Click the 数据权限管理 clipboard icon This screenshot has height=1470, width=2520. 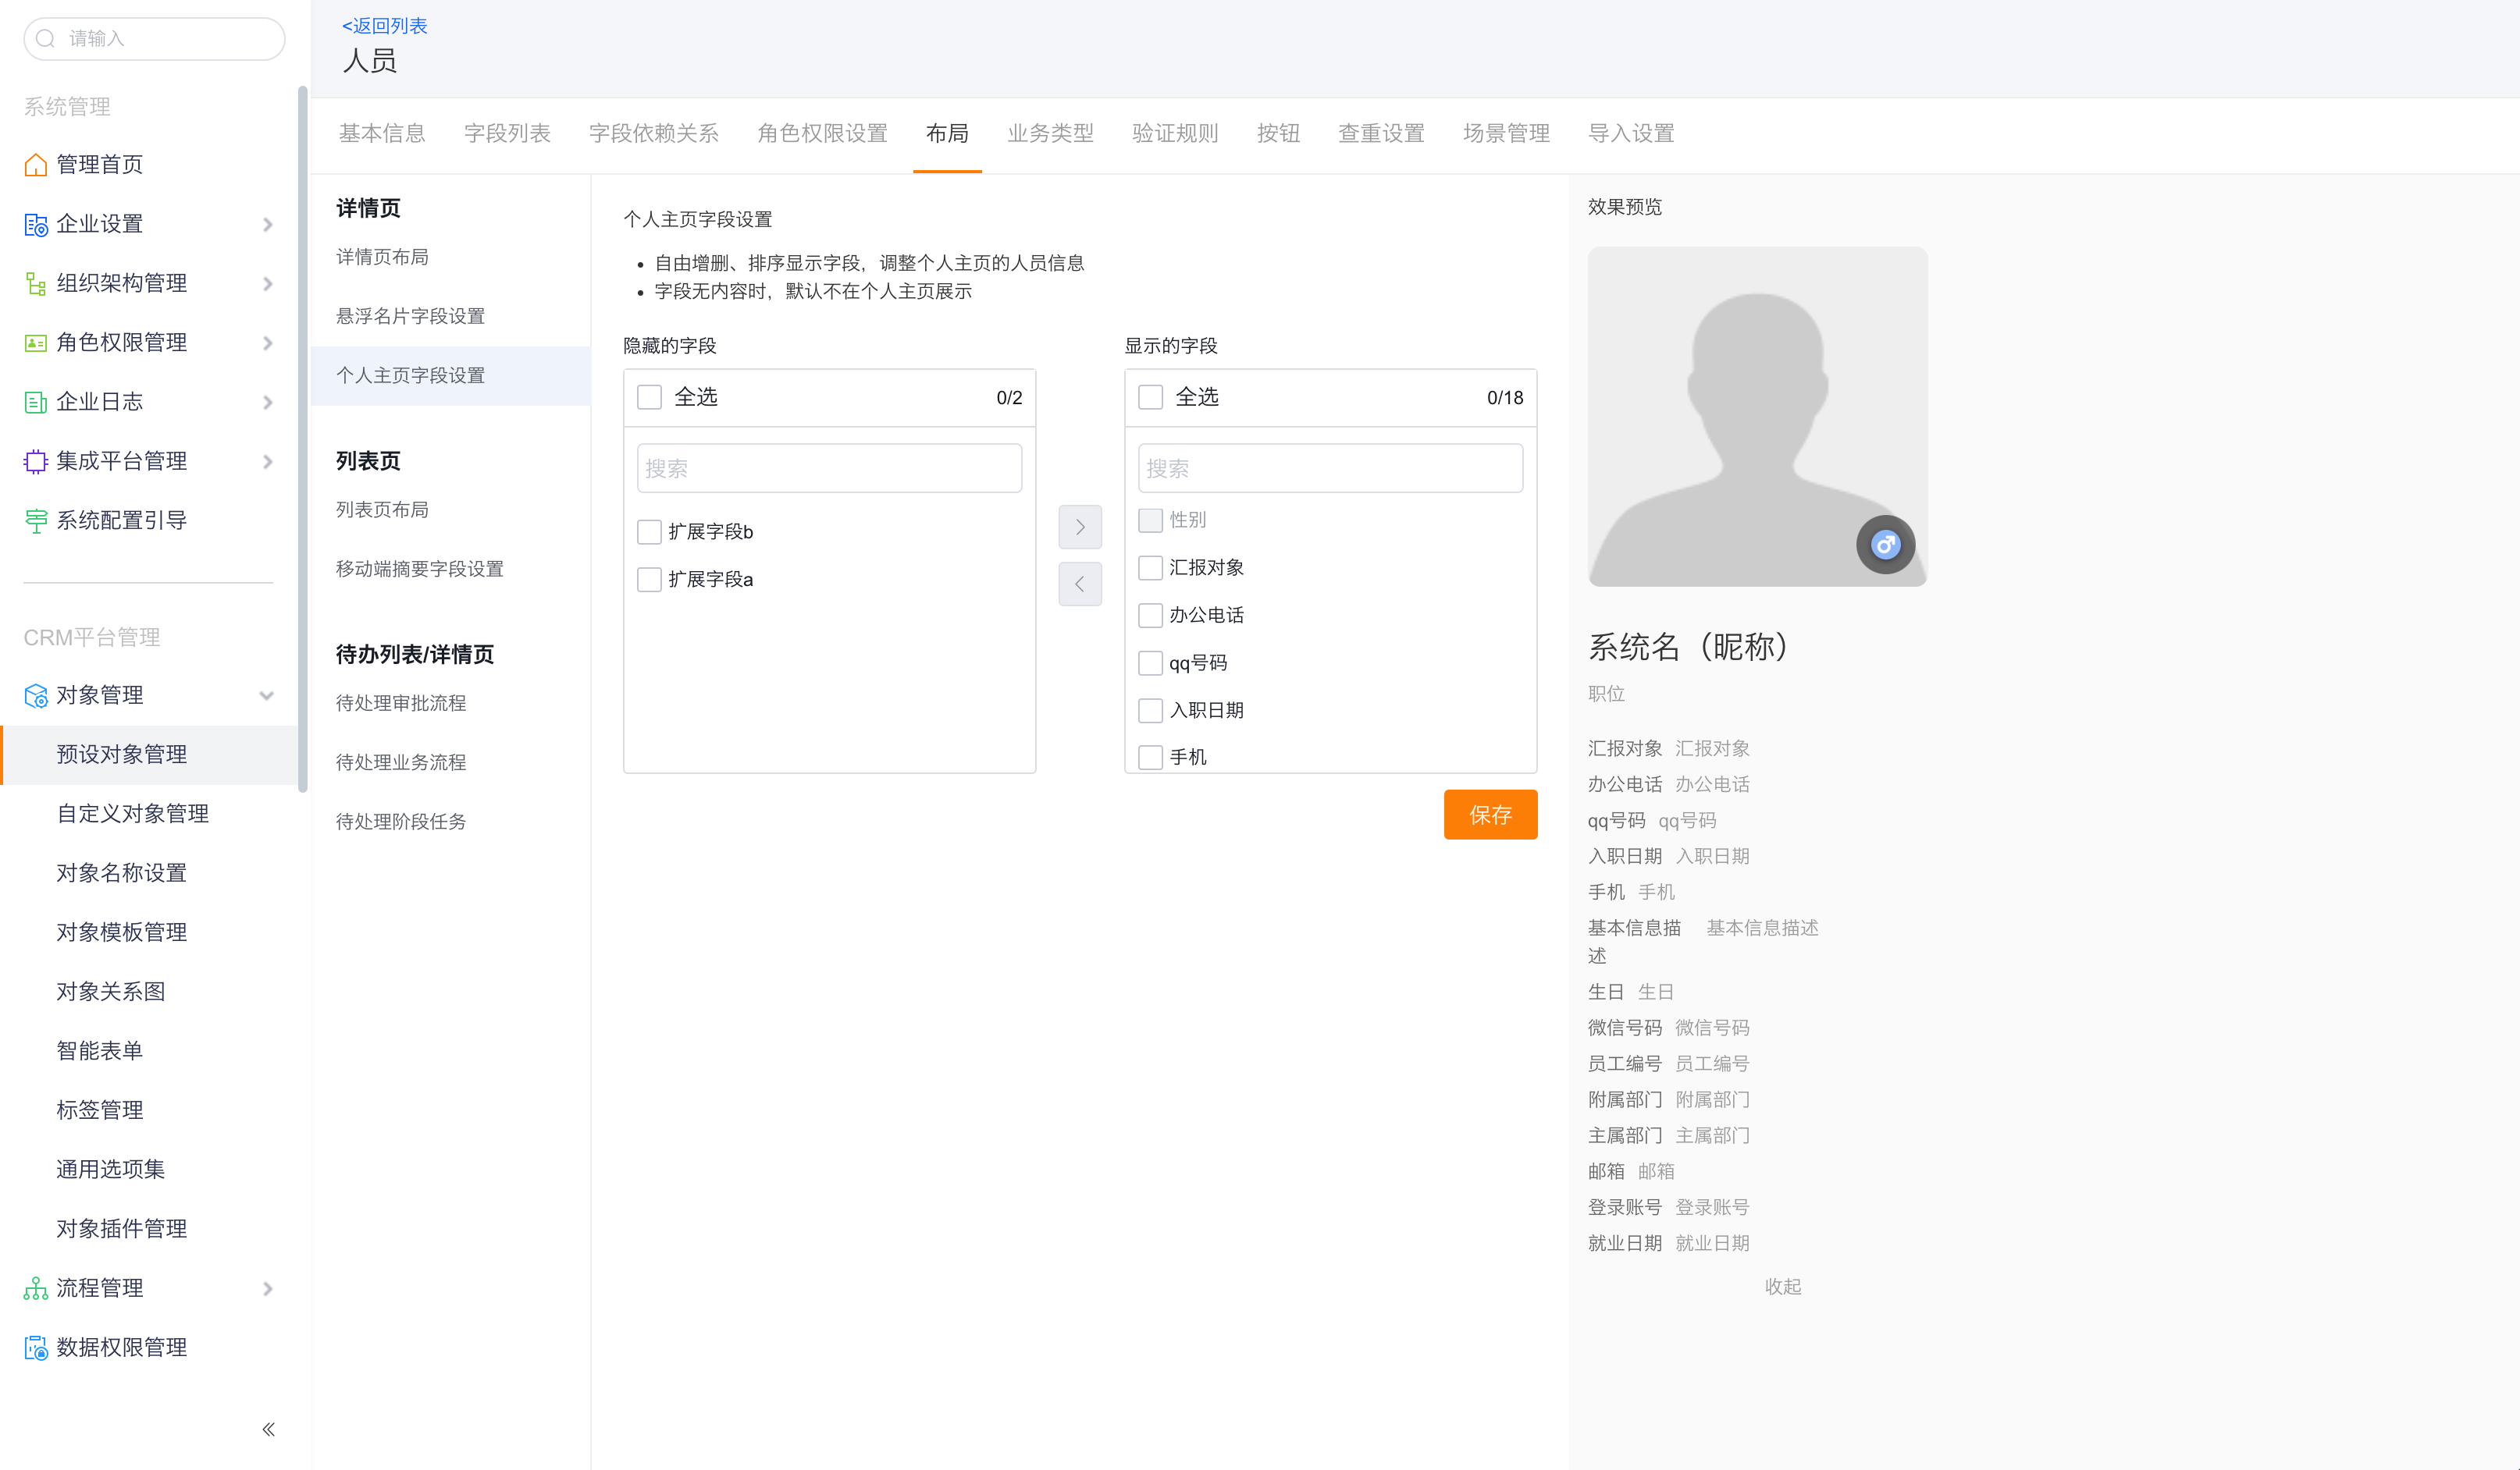point(36,1348)
